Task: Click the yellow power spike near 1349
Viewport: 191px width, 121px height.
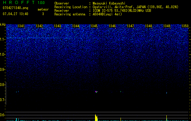Action: coord(166,118)
